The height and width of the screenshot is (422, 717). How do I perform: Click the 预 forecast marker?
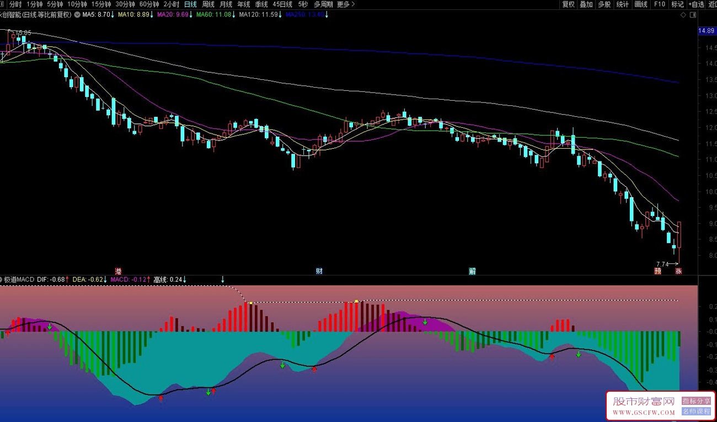tap(657, 271)
